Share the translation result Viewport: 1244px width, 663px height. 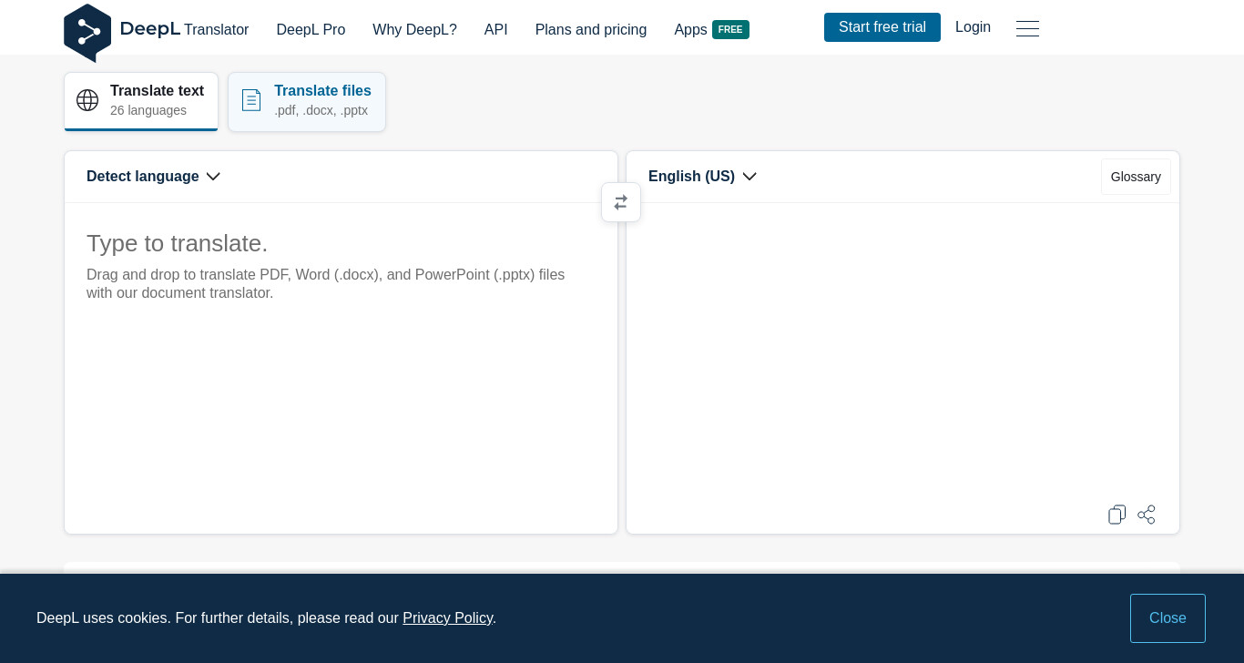[1147, 515]
